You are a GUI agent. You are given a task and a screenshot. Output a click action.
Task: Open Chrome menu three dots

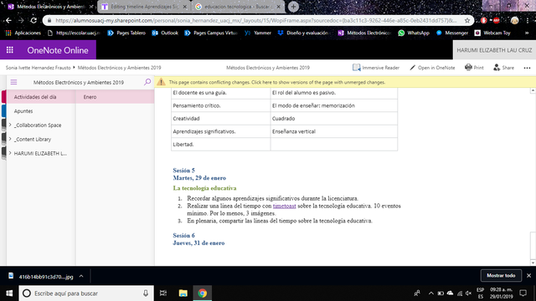click(x=528, y=20)
